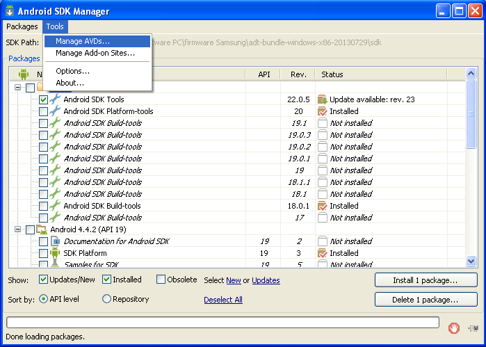Viewport: 486px width, 347px height.
Task: Click wrench icon for Build-tools rev 18.1
Action: coord(55,193)
